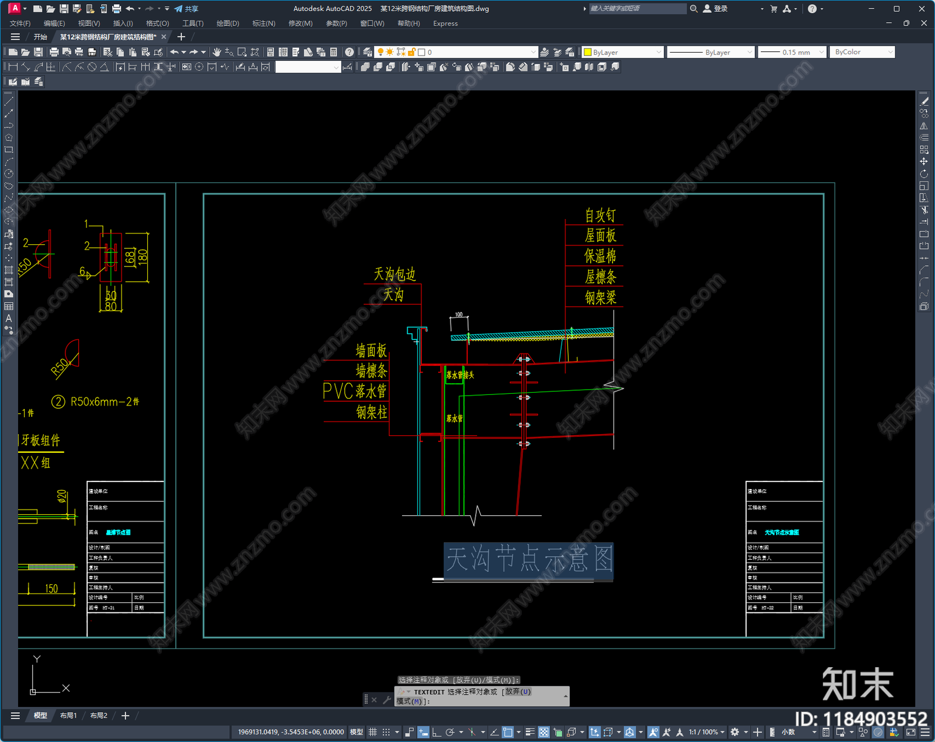
Task: Add new layout with plus button
Action: click(125, 716)
